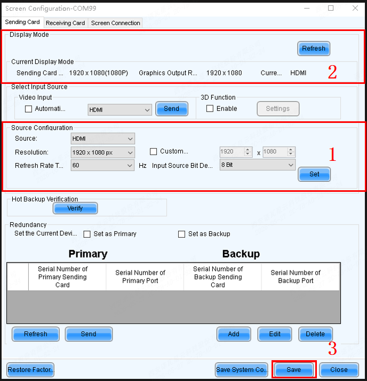This screenshot has width=367, height=381.
Task: Decrease custom height with down spinner arrow
Action: coord(291,154)
